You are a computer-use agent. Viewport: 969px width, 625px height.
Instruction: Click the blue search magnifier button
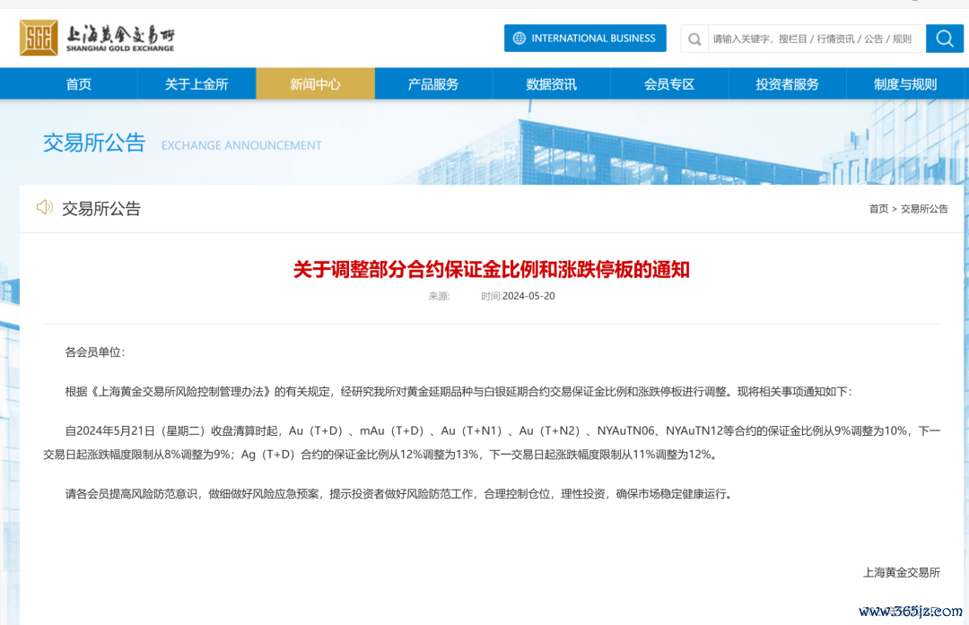(944, 39)
